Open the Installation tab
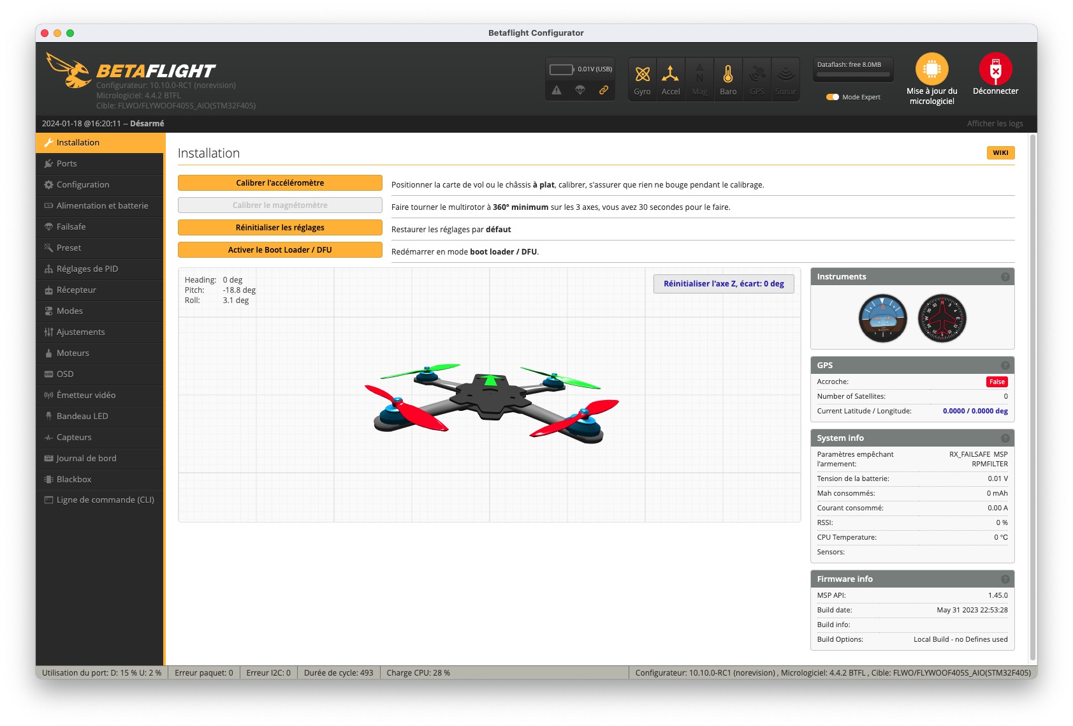 tap(100, 143)
